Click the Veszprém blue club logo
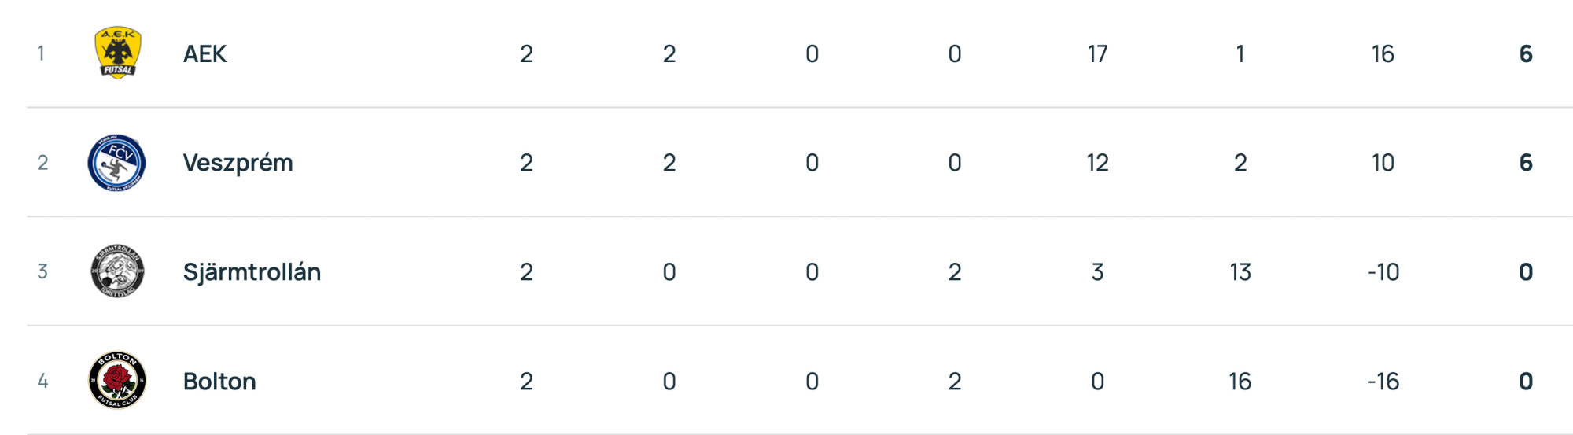 click(117, 163)
